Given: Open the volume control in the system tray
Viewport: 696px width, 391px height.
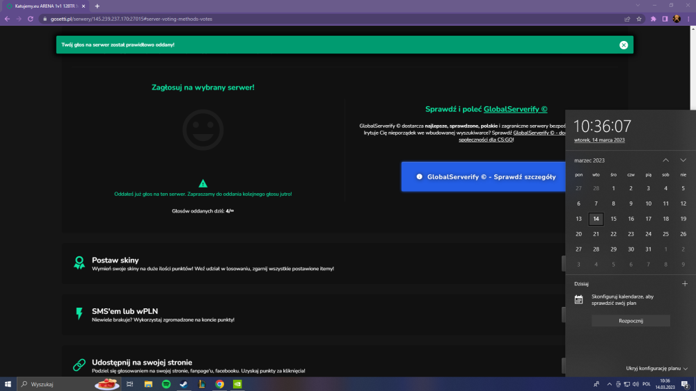Looking at the screenshot, I should (635, 384).
